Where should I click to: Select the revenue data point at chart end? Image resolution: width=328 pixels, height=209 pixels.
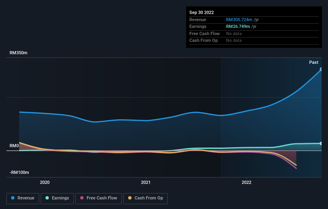click(x=321, y=69)
